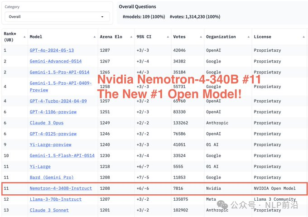Click the Meta organization cell
Image resolution: width=308 pixels, height=217 pixels.
(x=211, y=199)
